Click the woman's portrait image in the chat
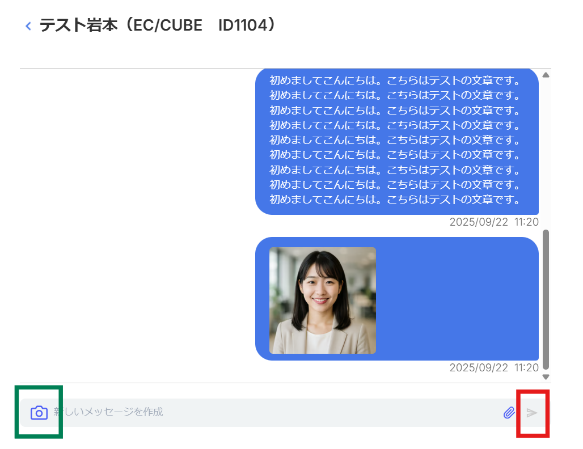Viewport: 583px width, 449px height. pyautogui.click(x=323, y=299)
